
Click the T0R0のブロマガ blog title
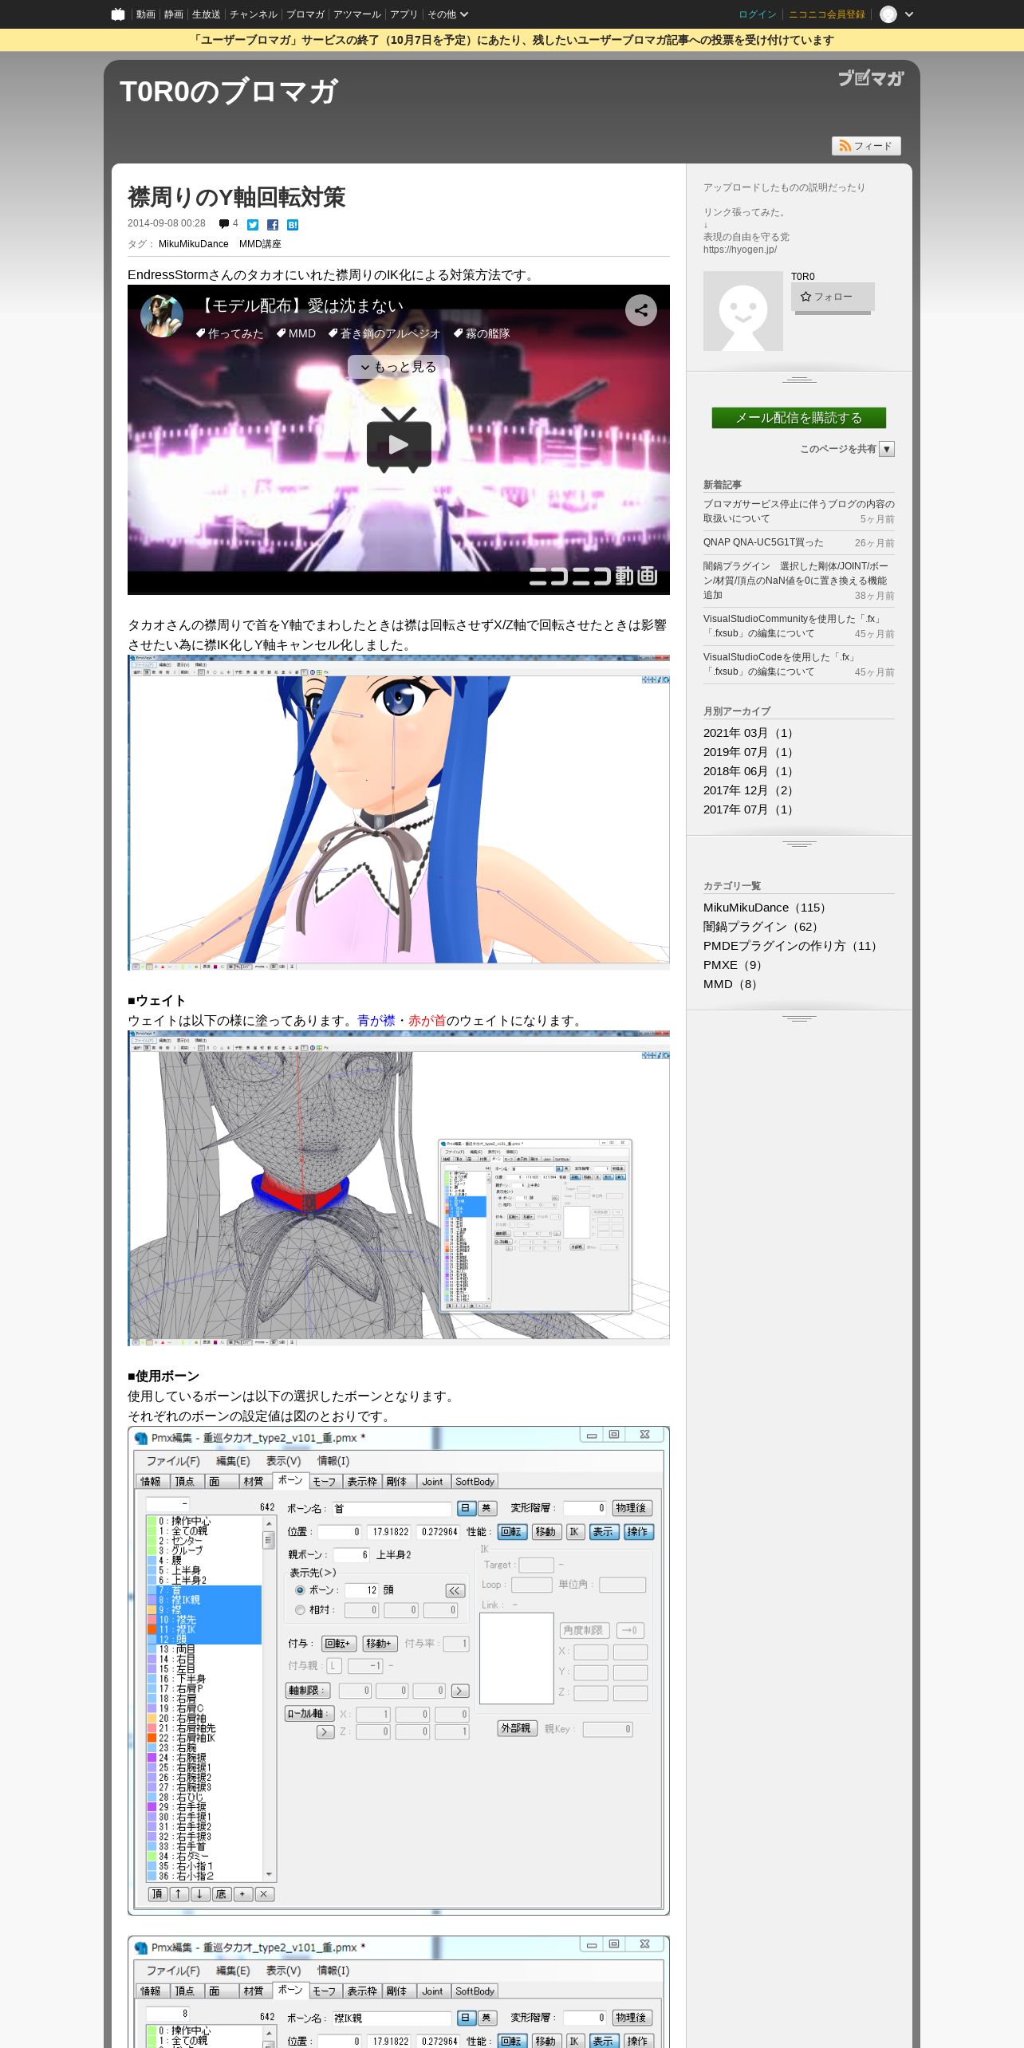tap(229, 91)
